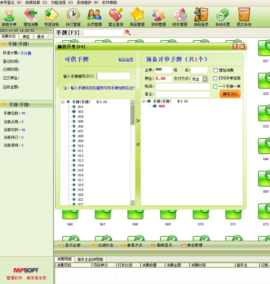Switch to the 服务生起钟明细 tab
Viewport: 270px width, 284px height.
pyautogui.click(x=90, y=259)
